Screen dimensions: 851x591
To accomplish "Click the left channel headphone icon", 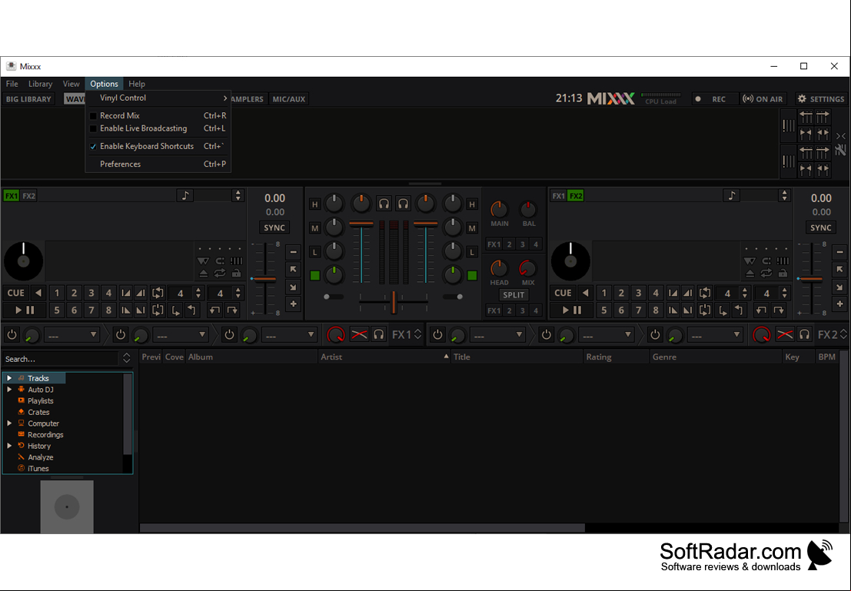I will [x=384, y=204].
